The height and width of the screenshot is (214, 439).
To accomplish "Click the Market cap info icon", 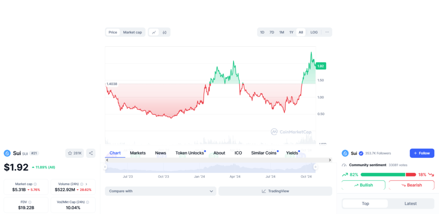I will point(35,184).
